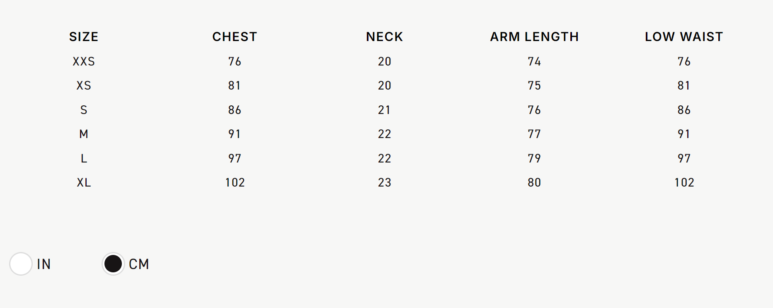Select the M size row label
This screenshot has height=308, width=773.
pos(84,134)
